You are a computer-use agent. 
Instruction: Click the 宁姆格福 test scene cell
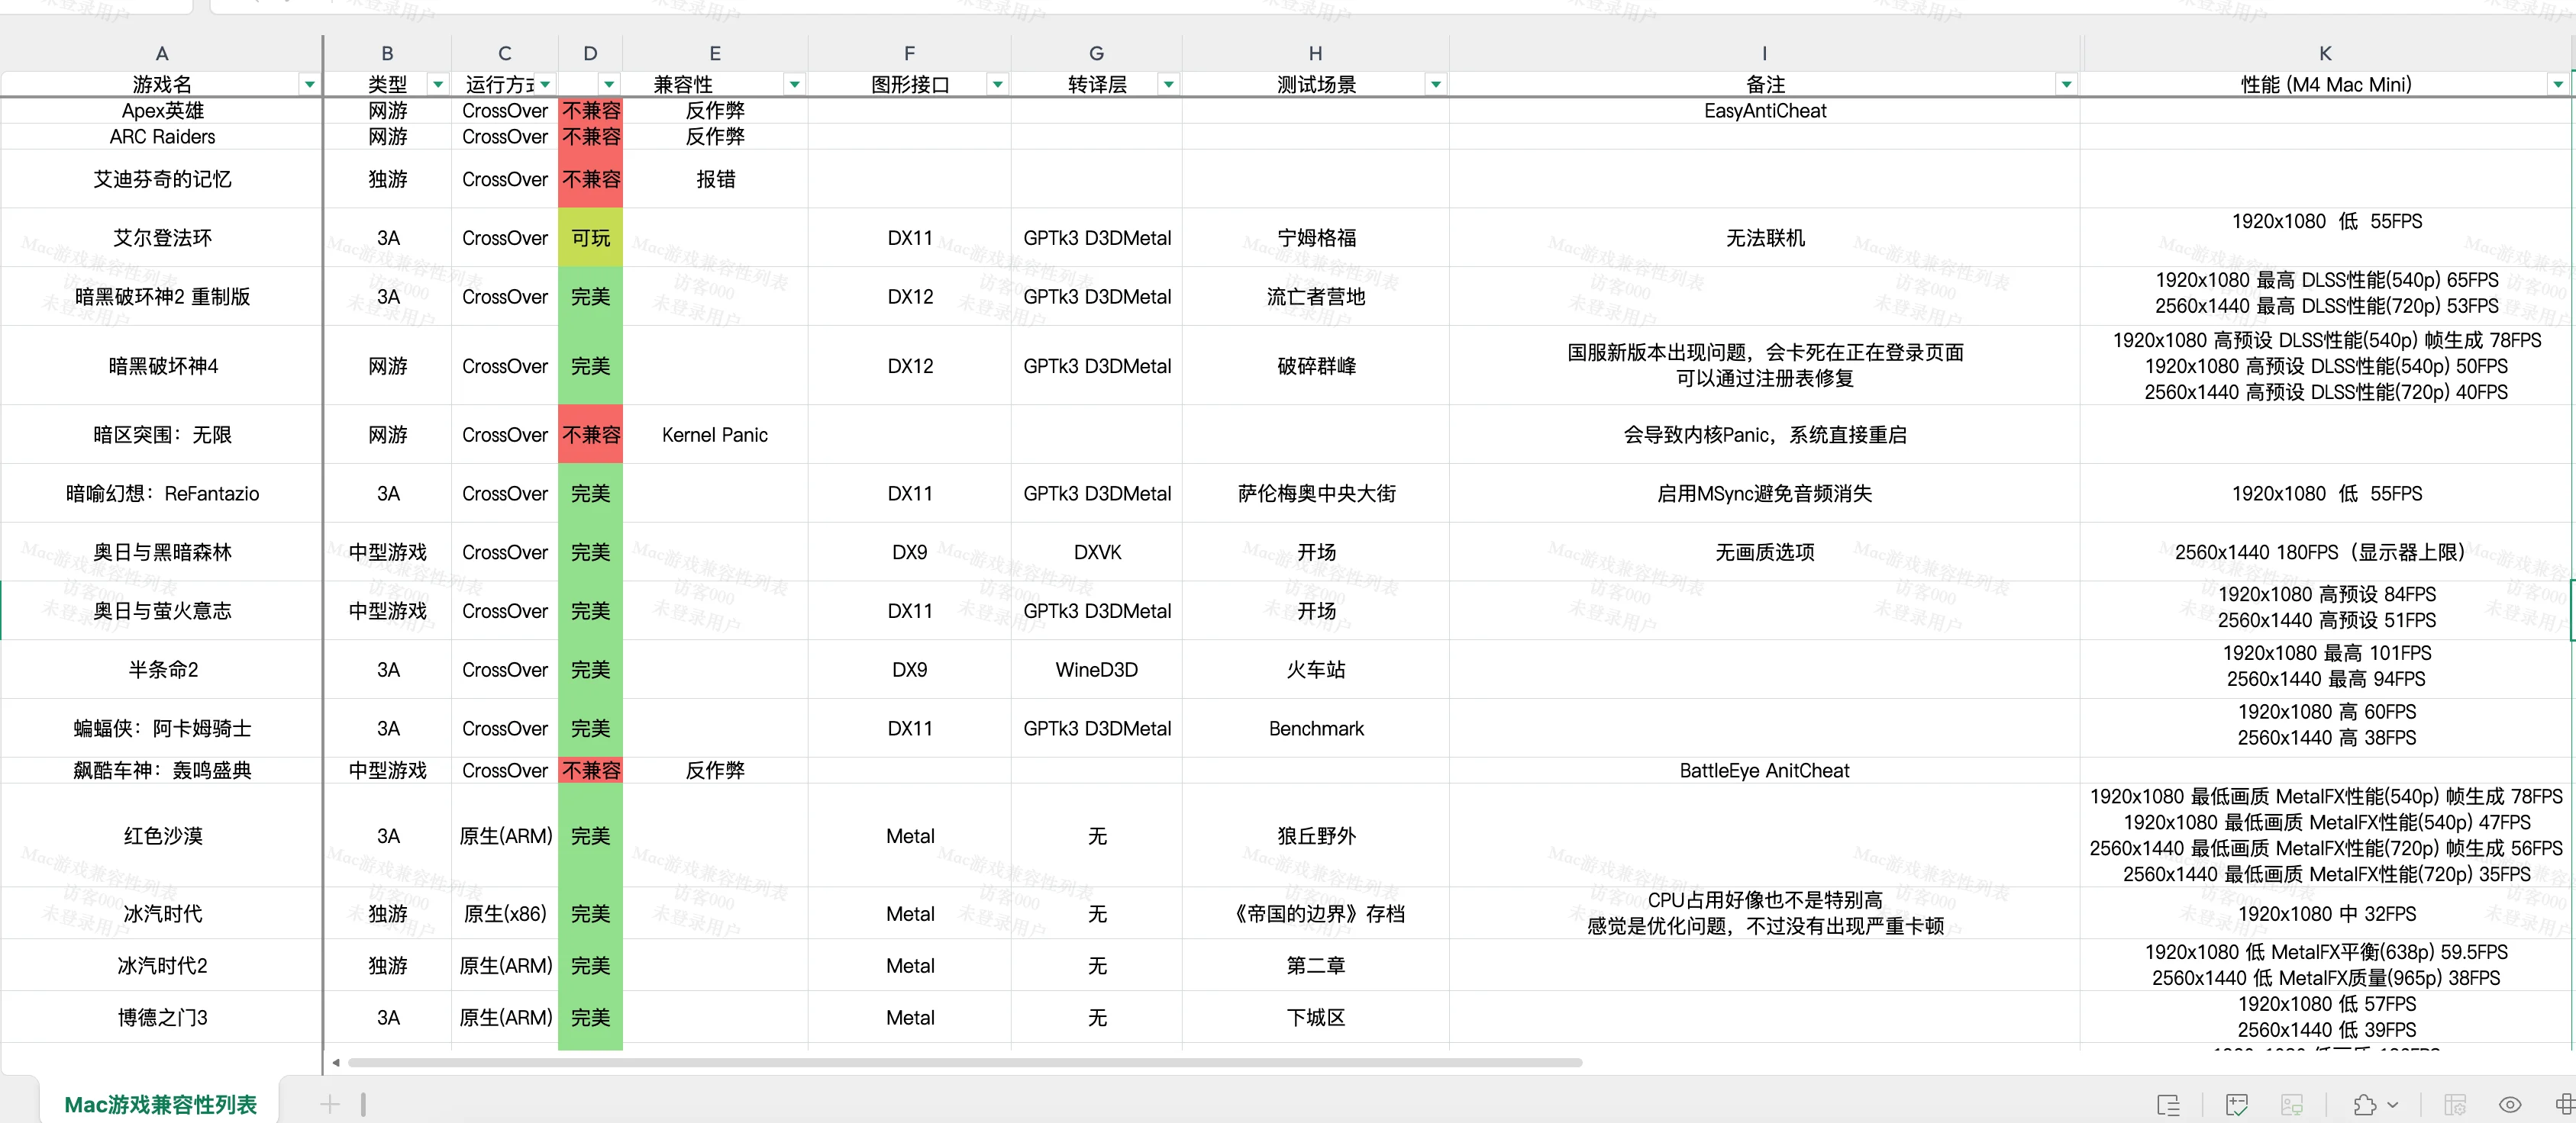1316,238
